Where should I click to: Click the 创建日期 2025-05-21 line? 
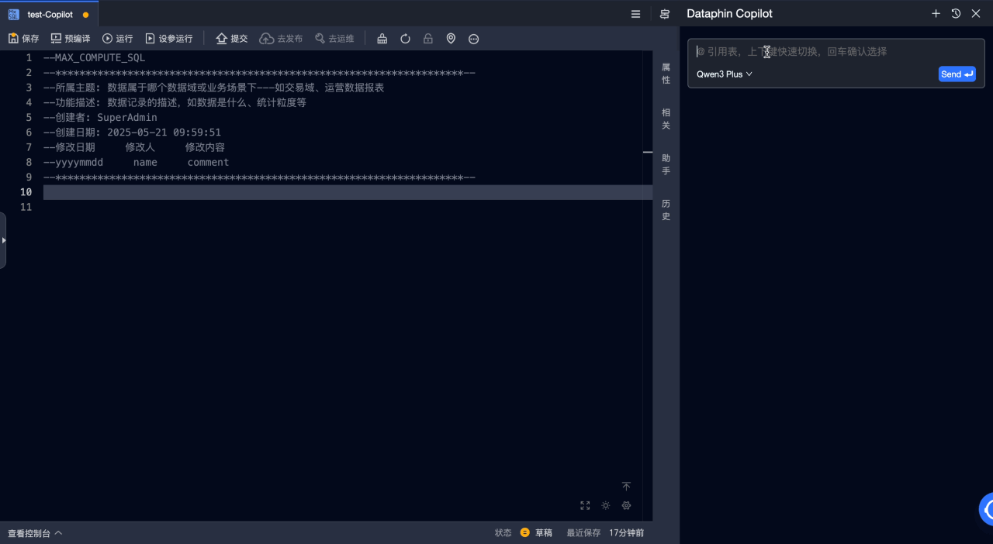132,133
